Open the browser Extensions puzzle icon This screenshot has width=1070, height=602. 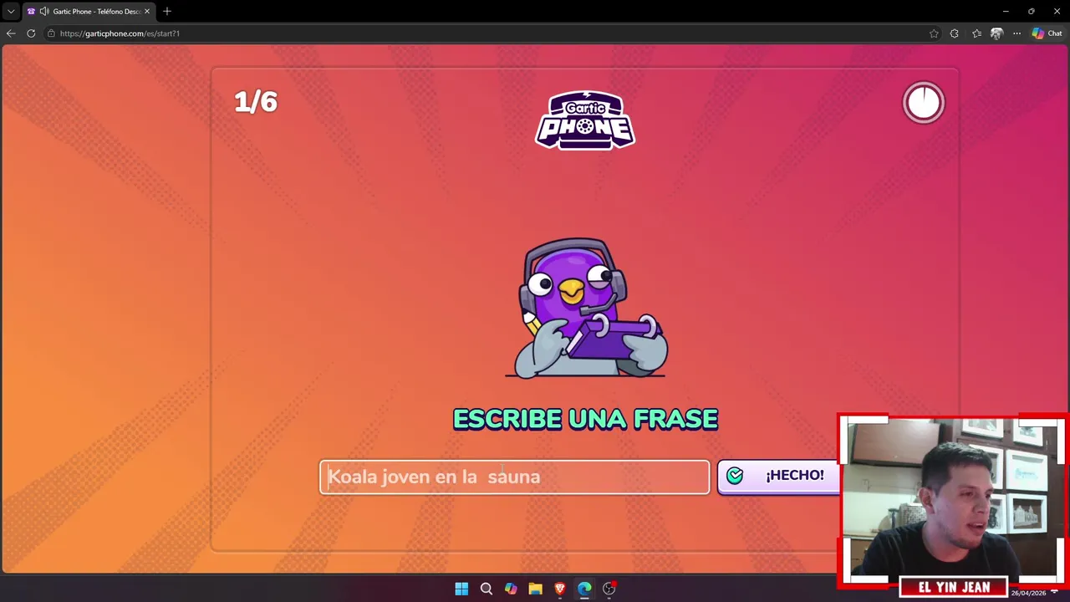(x=955, y=33)
